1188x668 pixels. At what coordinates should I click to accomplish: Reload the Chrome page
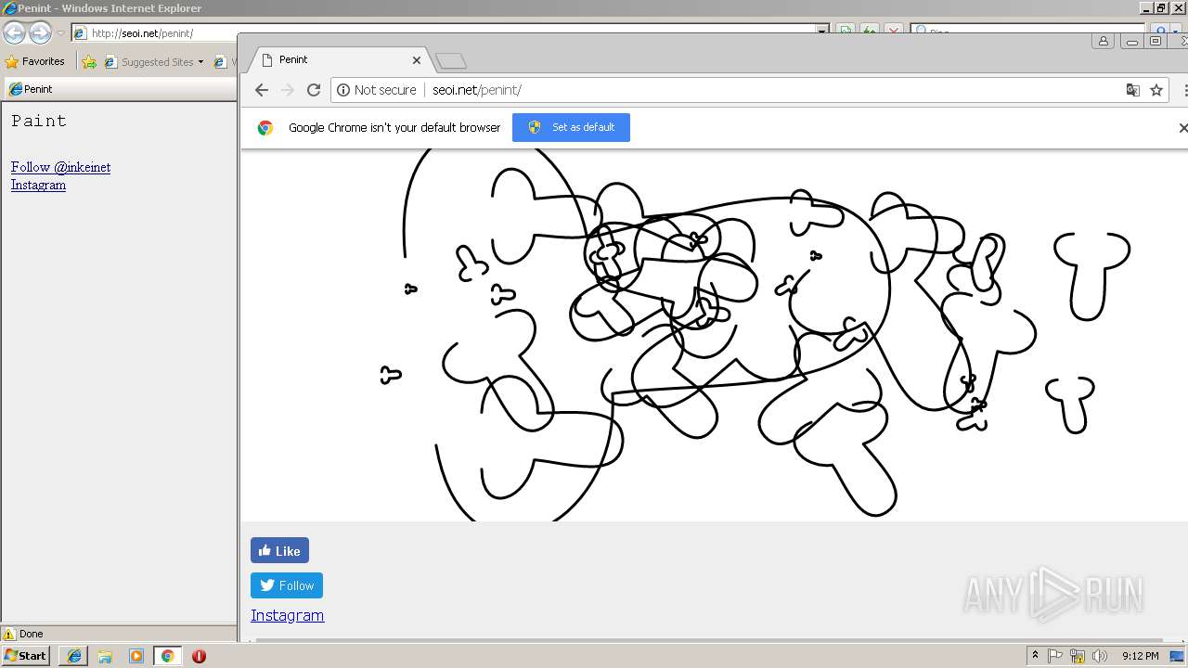314,90
